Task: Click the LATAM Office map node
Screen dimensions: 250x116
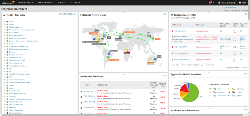Action: coord(108,57)
